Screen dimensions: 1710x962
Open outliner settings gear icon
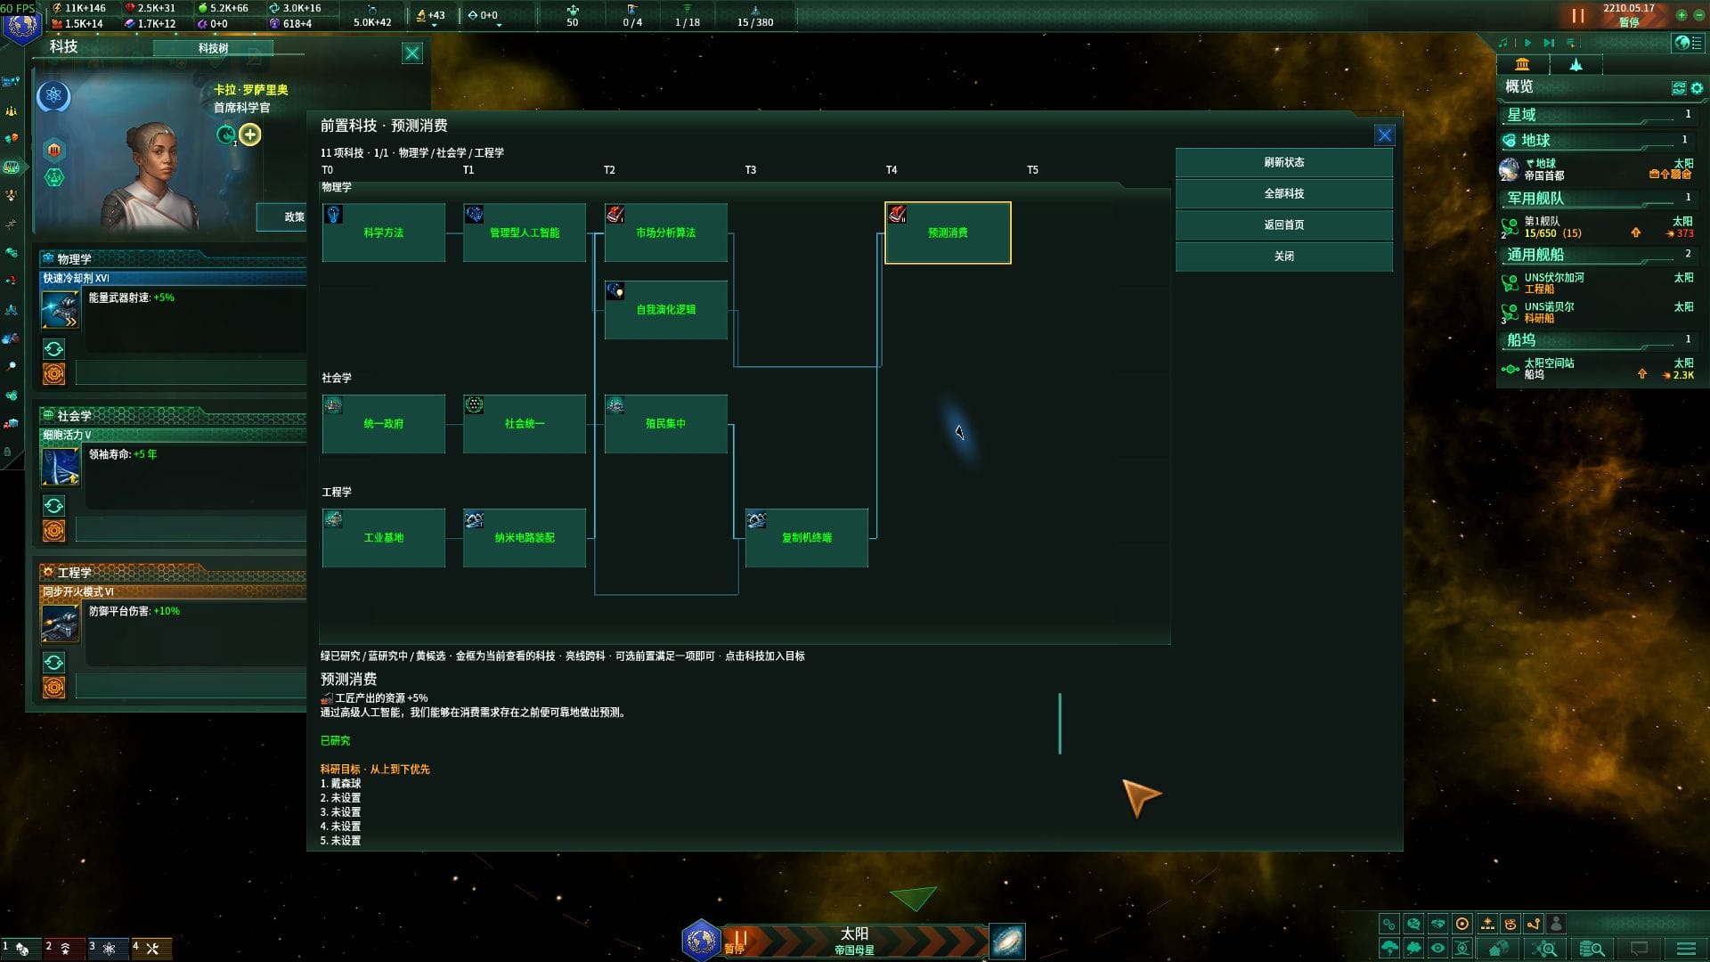(x=1697, y=87)
